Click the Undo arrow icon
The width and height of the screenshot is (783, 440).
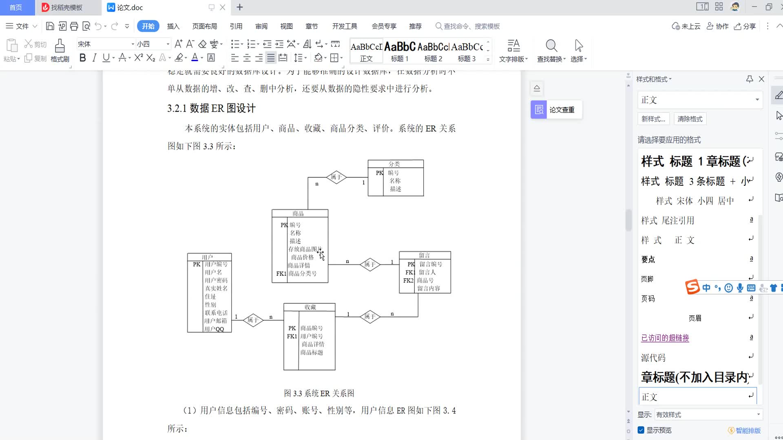tap(98, 26)
